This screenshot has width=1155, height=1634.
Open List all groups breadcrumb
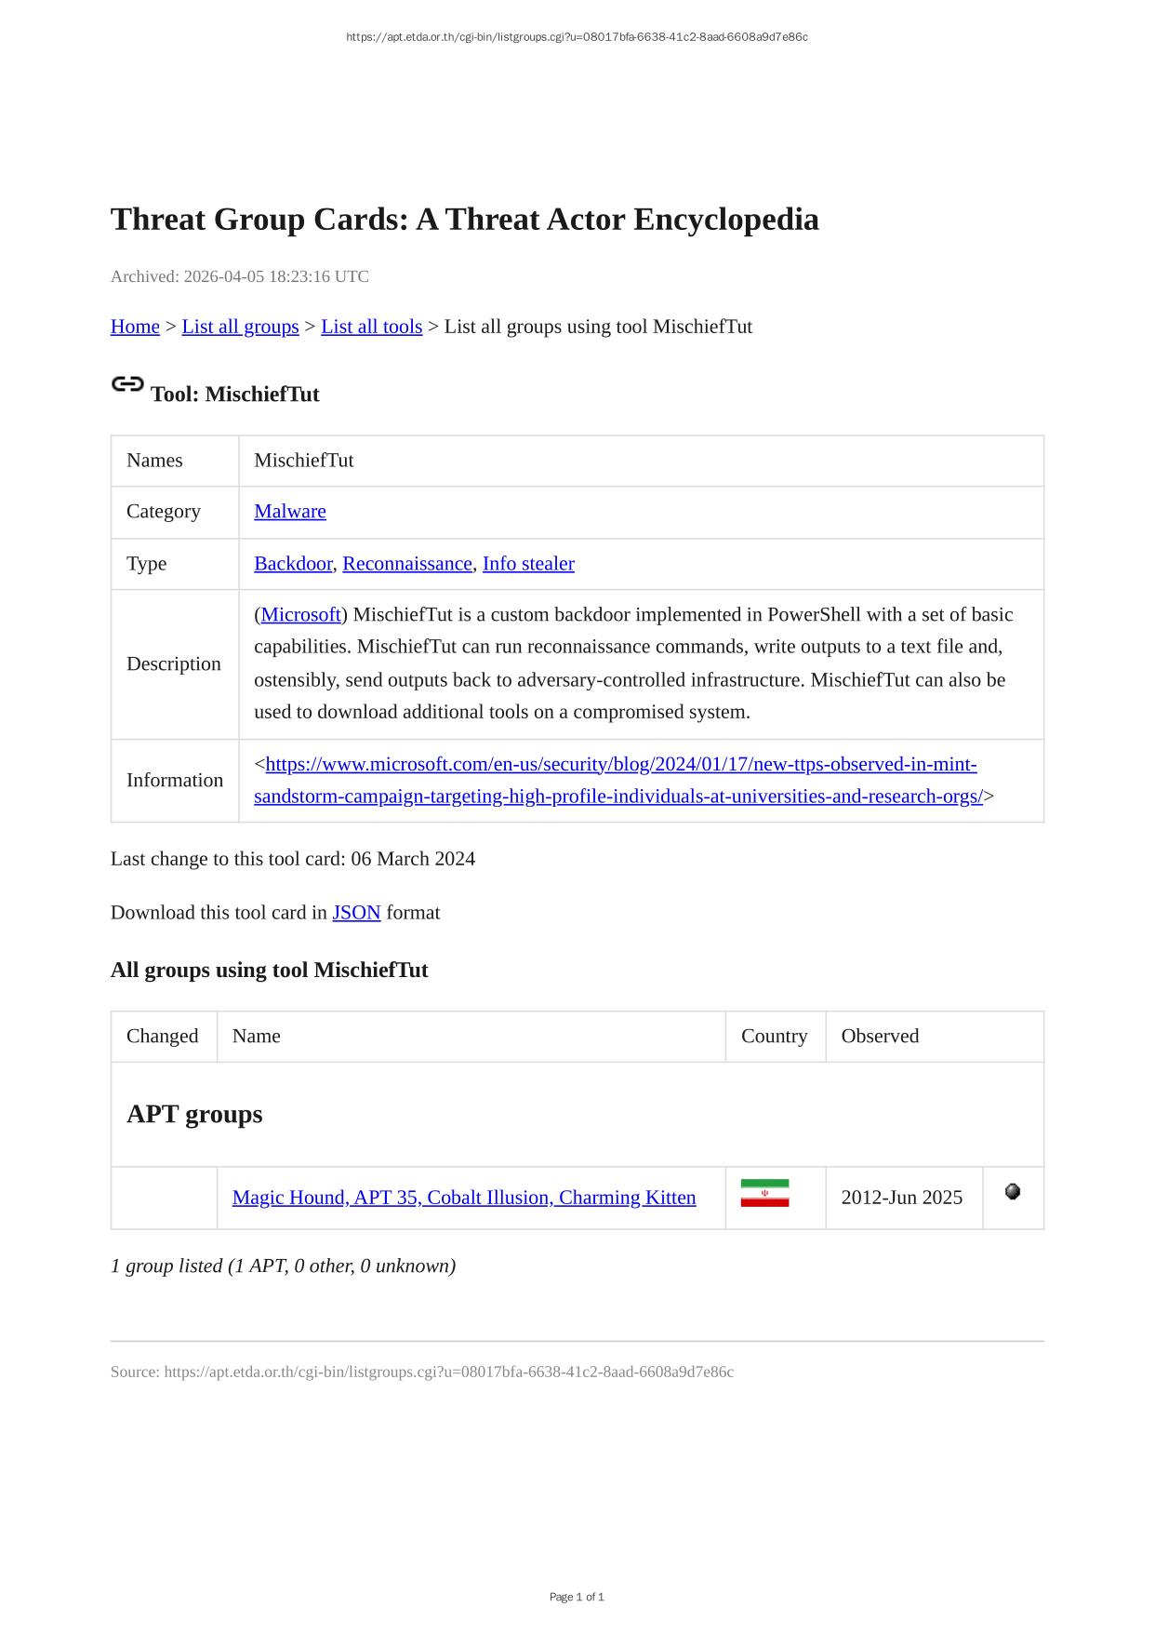[x=240, y=327]
